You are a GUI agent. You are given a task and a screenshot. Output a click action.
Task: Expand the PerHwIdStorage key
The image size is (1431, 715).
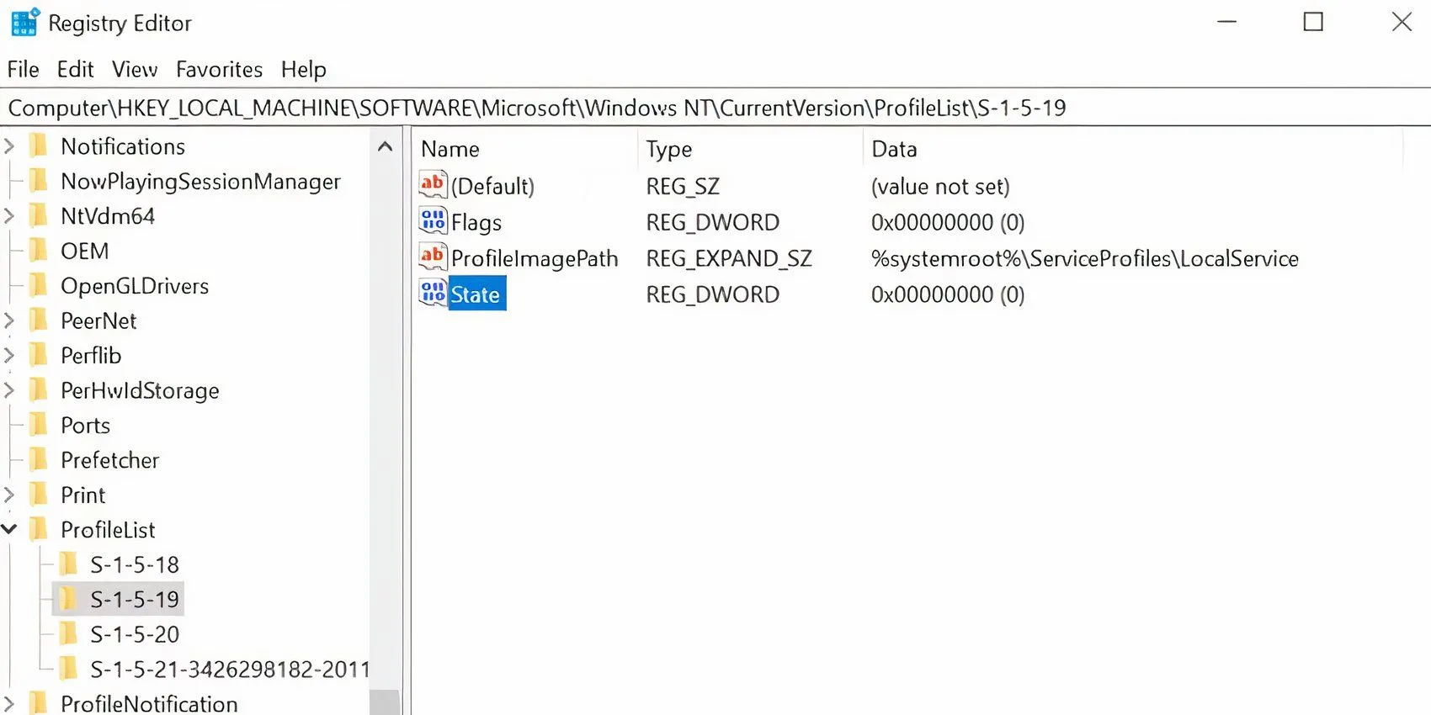(9, 390)
